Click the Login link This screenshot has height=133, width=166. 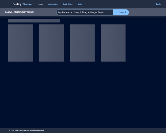click(x=158, y=4)
